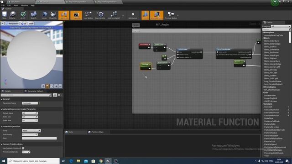Viewport: 292px width, 164px height.
Task: Open the Lit view mode menu
Action: click(x=24, y=24)
